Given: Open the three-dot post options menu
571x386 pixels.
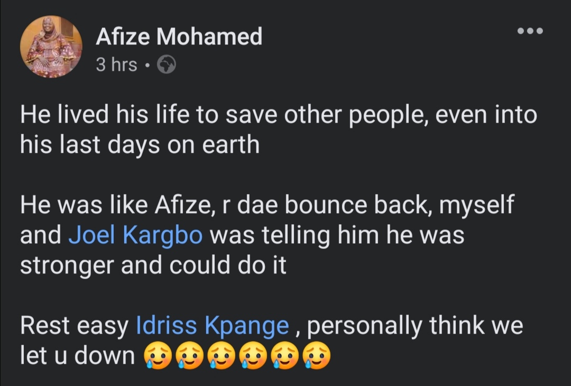Looking at the screenshot, I should (530, 31).
